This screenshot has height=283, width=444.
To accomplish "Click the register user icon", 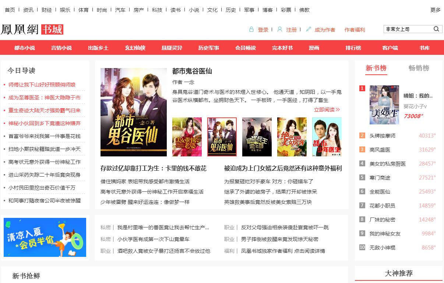I will click(x=280, y=29).
